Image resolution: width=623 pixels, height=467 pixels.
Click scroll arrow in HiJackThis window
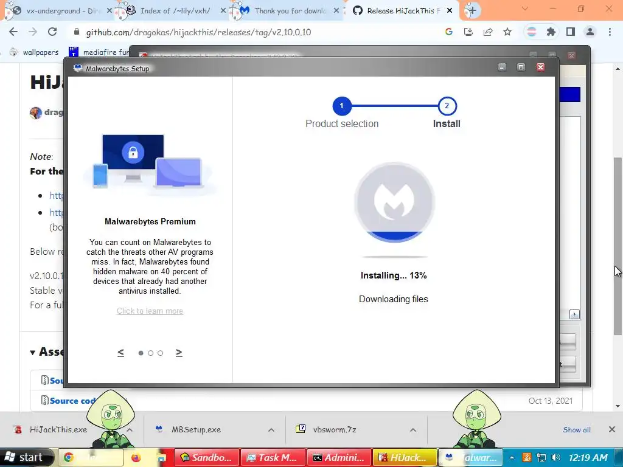(574, 314)
